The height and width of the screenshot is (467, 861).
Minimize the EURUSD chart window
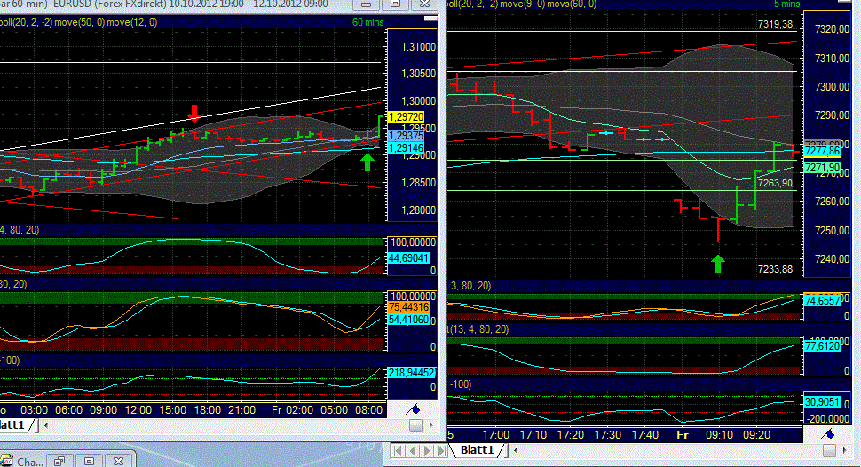point(366,4)
